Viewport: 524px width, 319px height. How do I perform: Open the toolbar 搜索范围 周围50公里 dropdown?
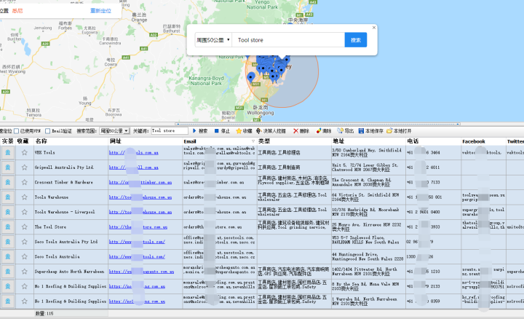click(114, 131)
